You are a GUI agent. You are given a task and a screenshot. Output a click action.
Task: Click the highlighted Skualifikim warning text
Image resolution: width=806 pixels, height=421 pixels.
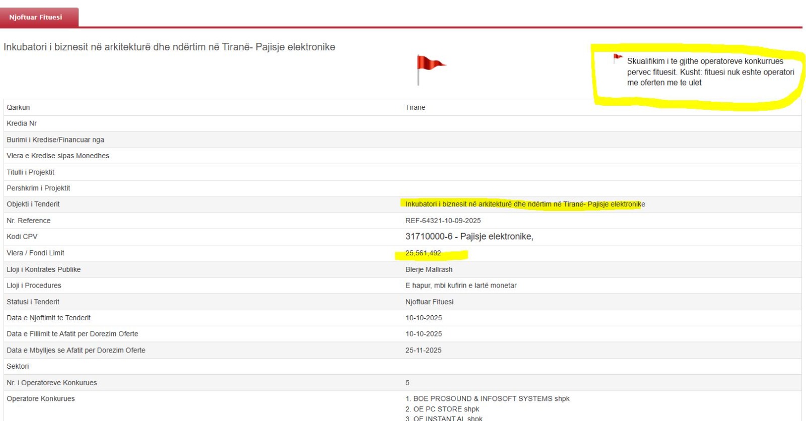click(710, 72)
